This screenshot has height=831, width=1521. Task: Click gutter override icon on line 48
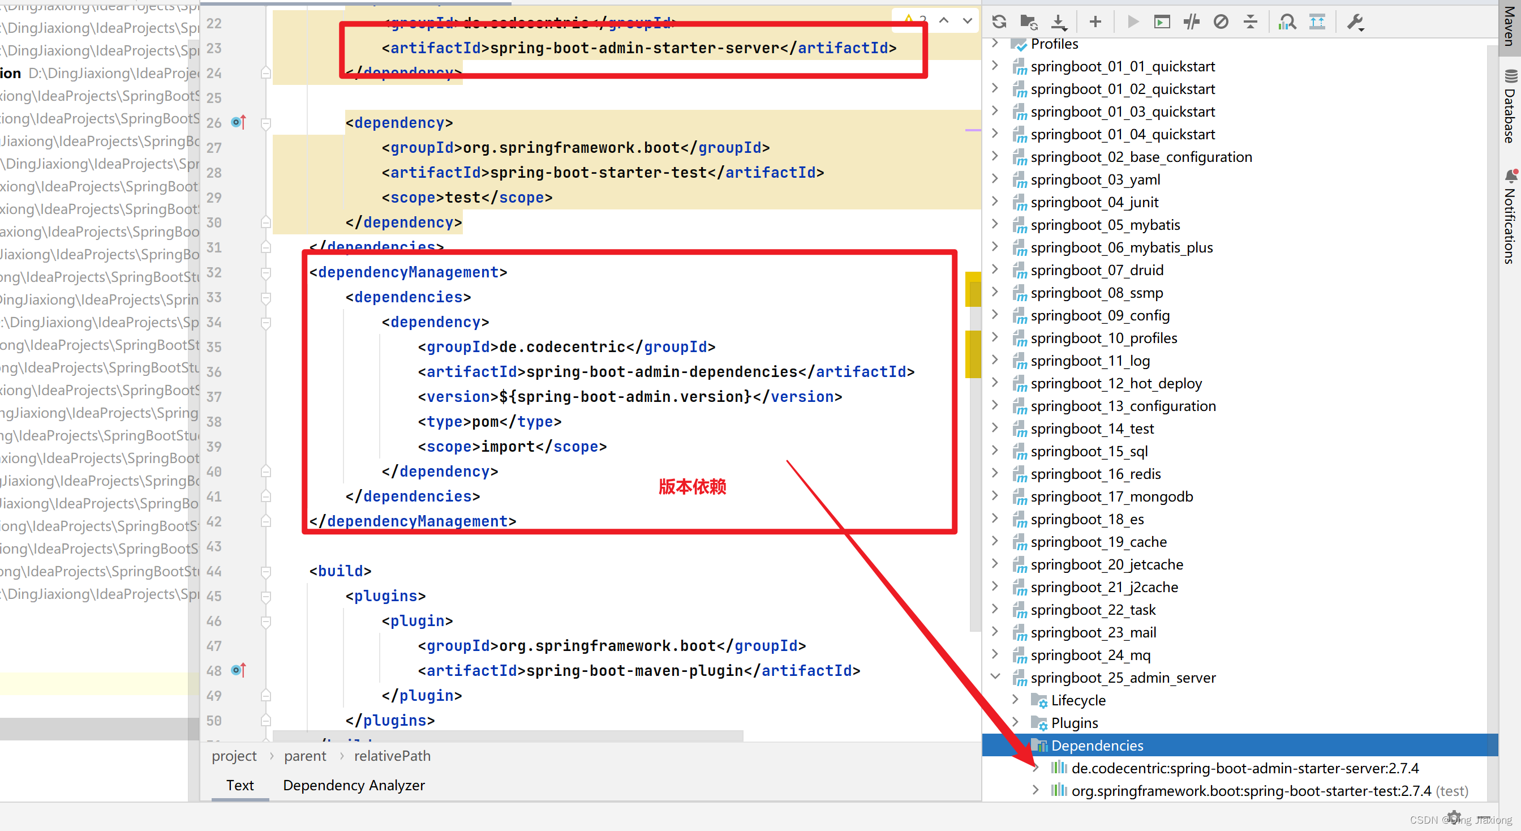[239, 670]
